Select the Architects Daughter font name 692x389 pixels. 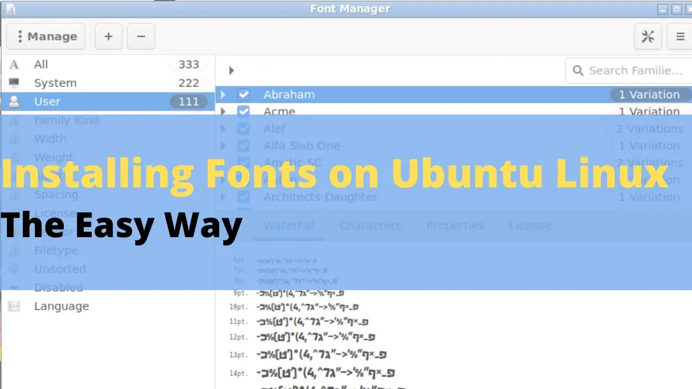[x=320, y=197]
